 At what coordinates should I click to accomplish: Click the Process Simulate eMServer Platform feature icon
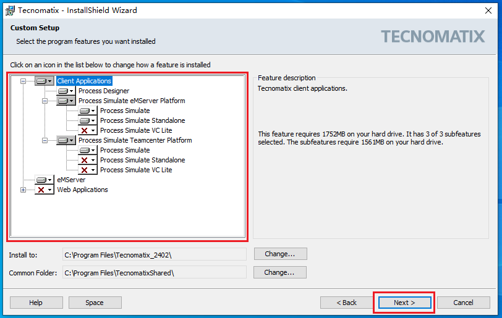(63, 101)
